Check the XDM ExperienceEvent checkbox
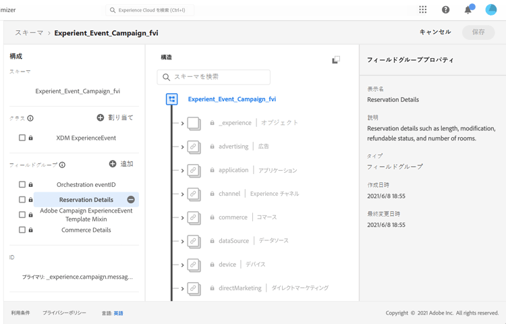This screenshot has height=324, width=506. (x=22, y=138)
